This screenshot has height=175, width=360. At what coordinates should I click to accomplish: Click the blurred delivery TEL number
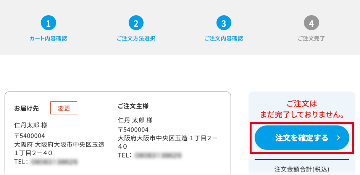(x=54, y=162)
